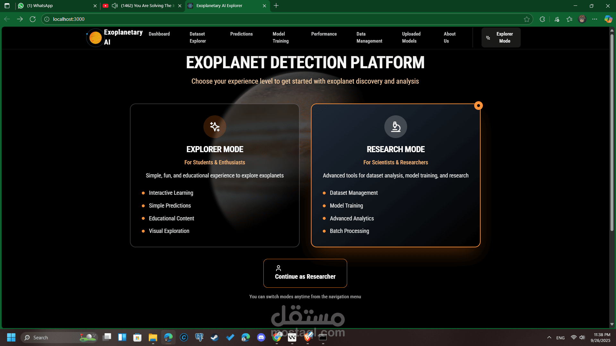Select the Explorer Mode card

tap(215, 175)
